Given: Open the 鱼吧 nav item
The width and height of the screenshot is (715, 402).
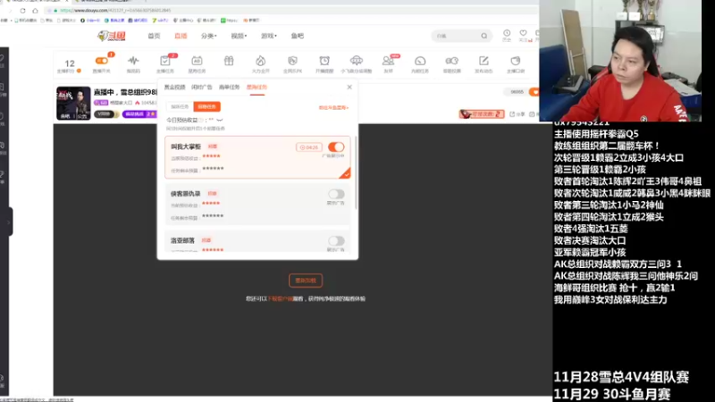Looking at the screenshot, I should click(298, 36).
